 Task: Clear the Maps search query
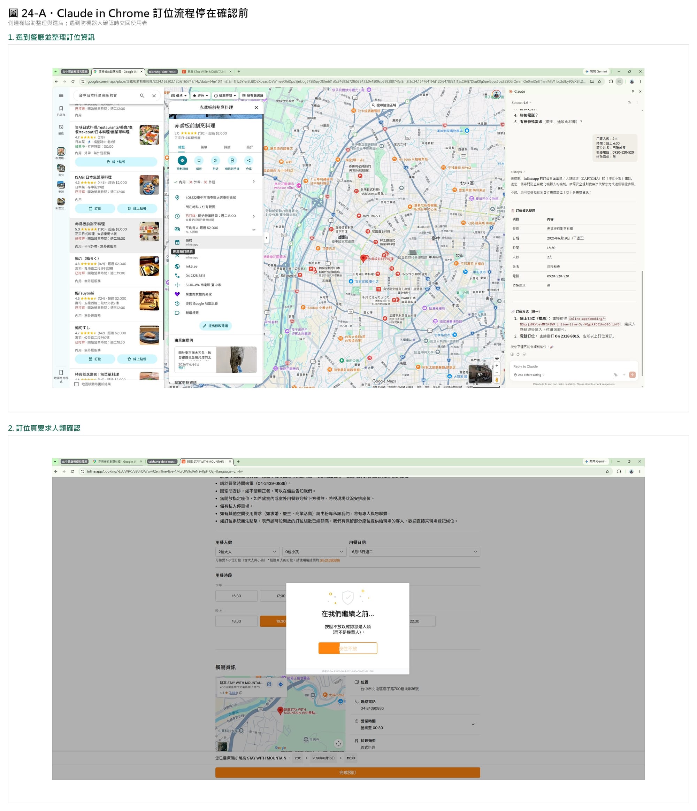(x=154, y=95)
